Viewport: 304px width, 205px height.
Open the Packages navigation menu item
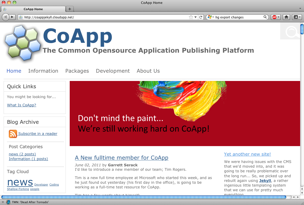(x=77, y=71)
